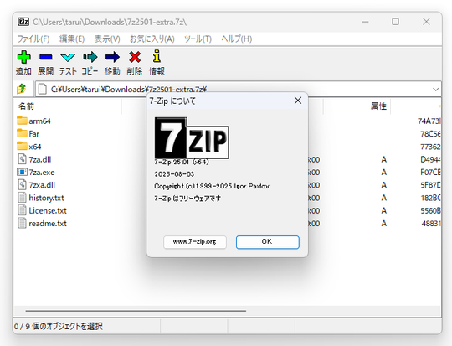Open the ツール(T) menu
The image size is (452, 346).
[x=198, y=39]
